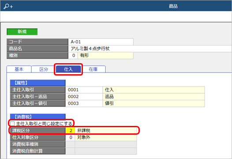The width and height of the screenshot is (232, 159).
Task: Click the disabled 消費税自動計算 code field
Action: [x=70, y=151]
